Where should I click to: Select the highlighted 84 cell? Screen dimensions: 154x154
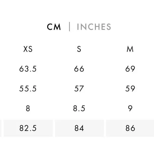[x=79, y=128]
